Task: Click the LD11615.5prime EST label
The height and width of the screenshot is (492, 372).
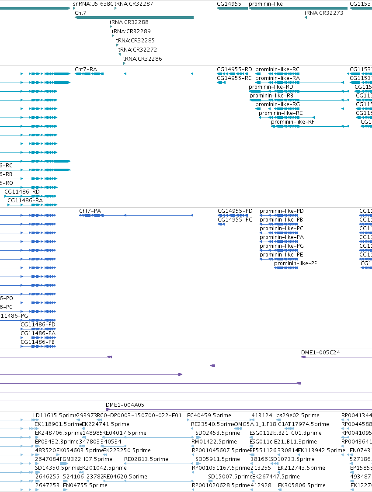Action: pos(55,415)
